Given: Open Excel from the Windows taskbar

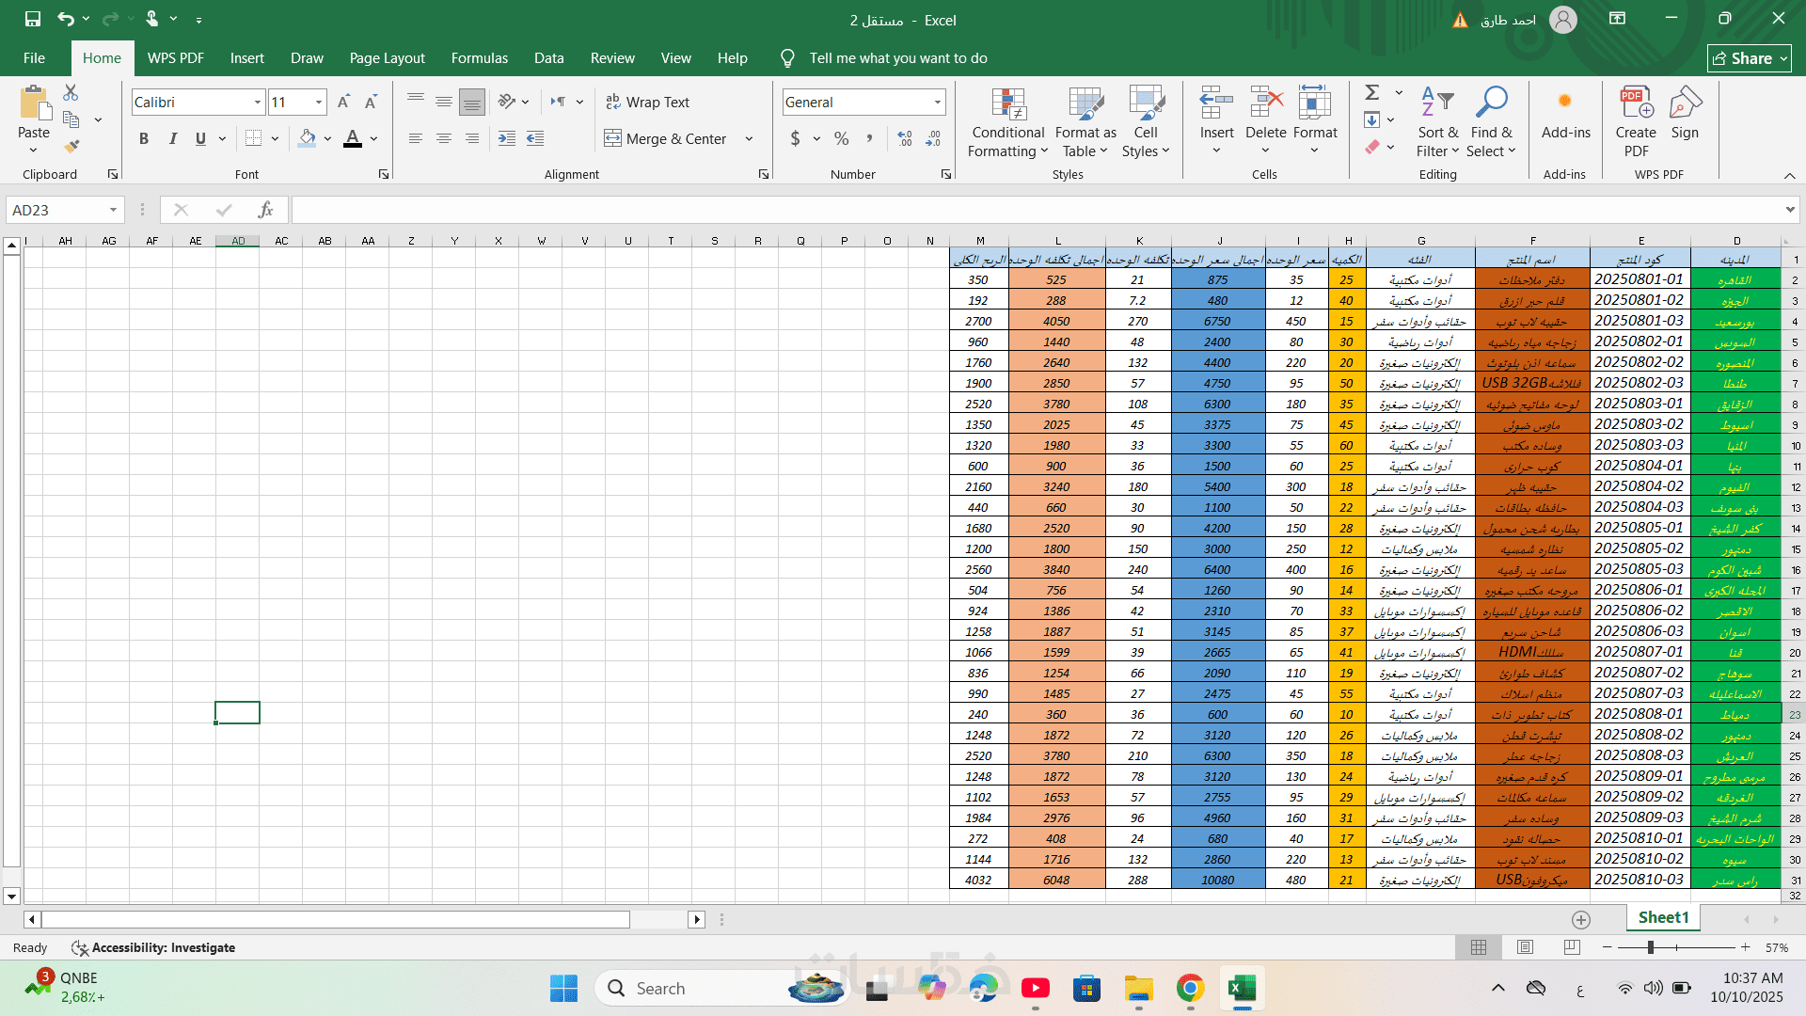Looking at the screenshot, I should (1242, 989).
